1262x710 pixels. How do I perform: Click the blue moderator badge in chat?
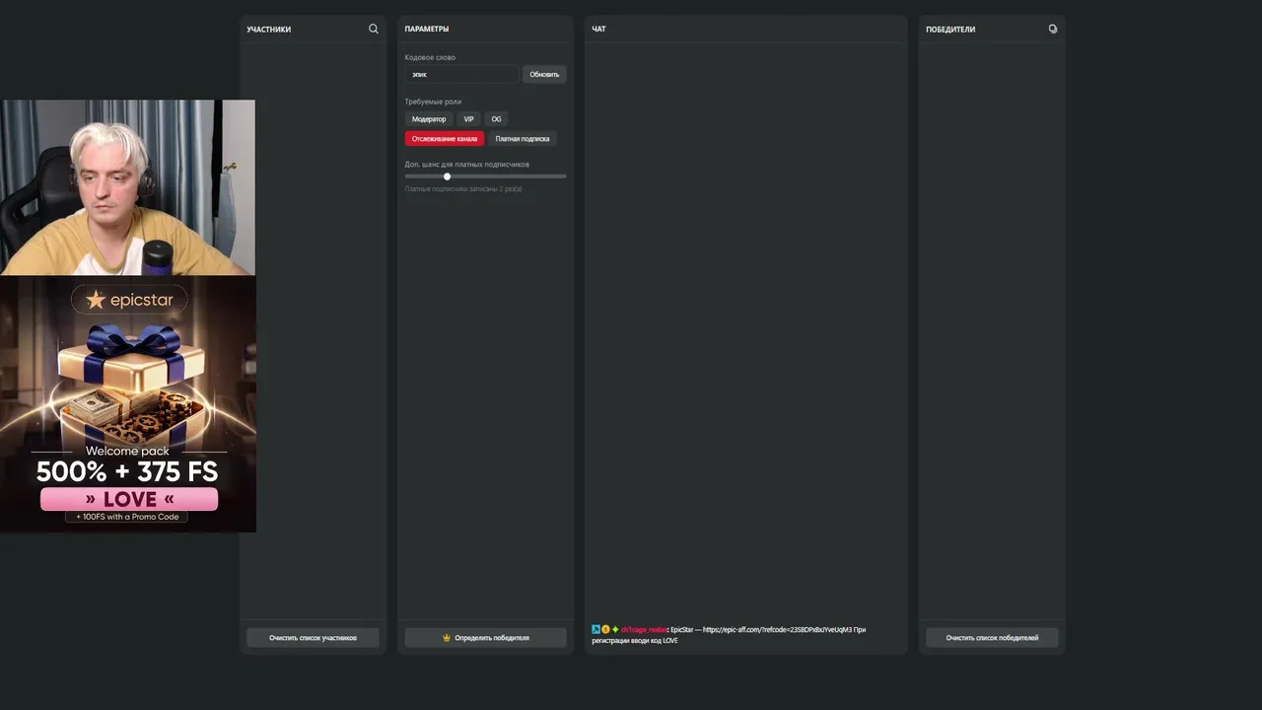pos(596,629)
